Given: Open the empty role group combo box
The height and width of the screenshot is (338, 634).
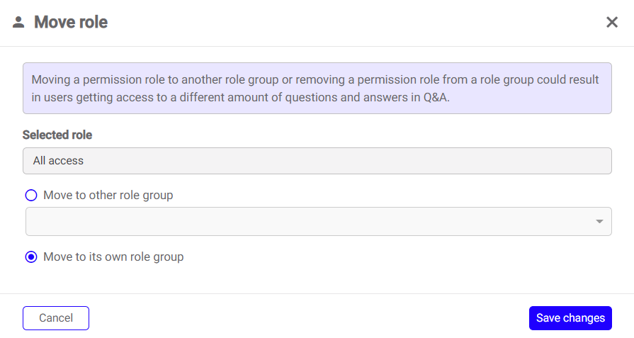Looking at the screenshot, I should (x=319, y=221).
